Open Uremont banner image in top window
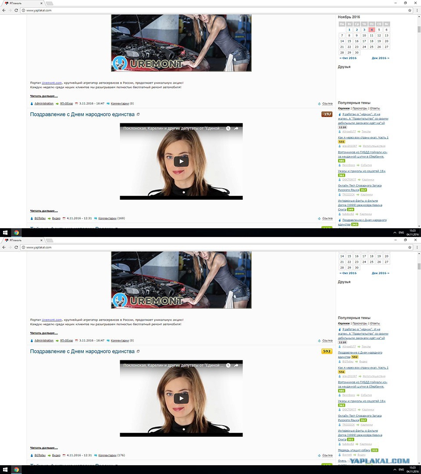This screenshot has width=421, height=474. tap(181, 43)
